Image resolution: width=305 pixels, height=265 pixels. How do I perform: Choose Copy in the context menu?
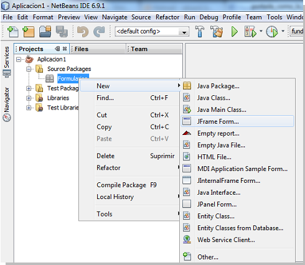(130, 127)
